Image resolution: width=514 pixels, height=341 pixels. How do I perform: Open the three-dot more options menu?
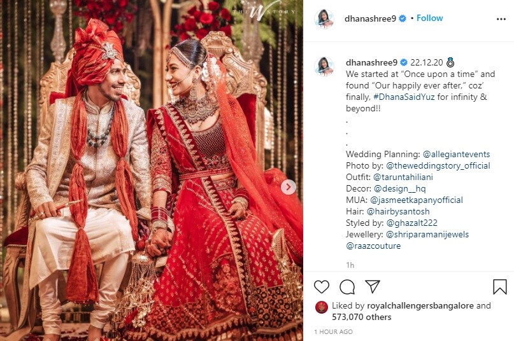pos(501,19)
